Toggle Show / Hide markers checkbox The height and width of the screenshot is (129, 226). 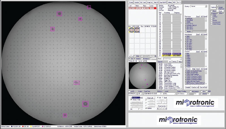point(131,99)
